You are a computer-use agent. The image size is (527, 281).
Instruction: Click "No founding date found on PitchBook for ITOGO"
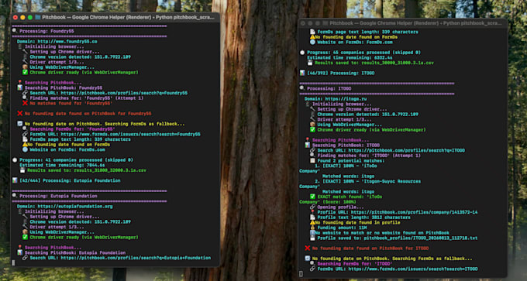pos(370,248)
